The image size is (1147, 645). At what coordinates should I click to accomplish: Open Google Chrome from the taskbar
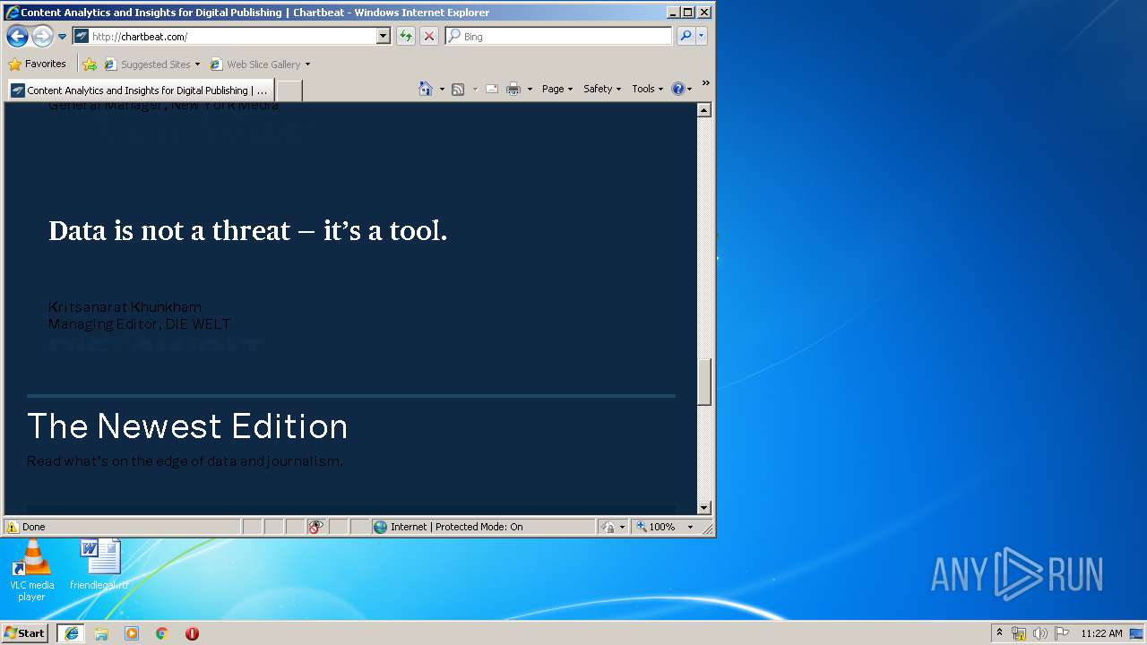(162, 632)
